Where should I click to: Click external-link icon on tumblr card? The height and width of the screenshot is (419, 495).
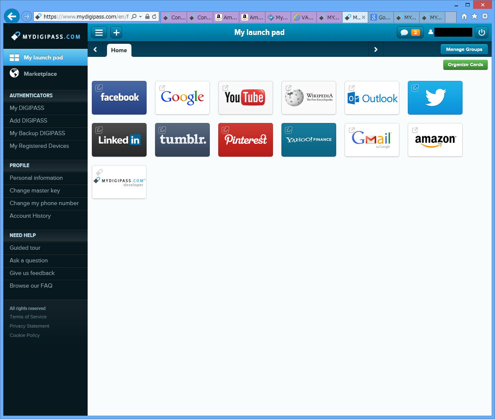tap(162, 130)
